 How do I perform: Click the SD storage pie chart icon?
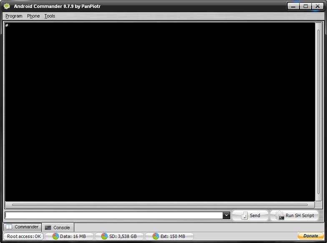(x=104, y=236)
